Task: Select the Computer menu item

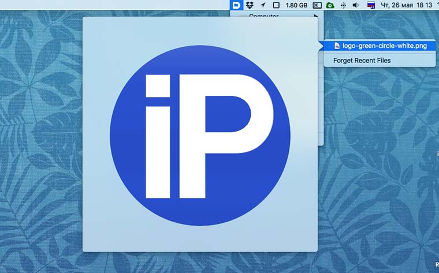Action: [x=263, y=16]
